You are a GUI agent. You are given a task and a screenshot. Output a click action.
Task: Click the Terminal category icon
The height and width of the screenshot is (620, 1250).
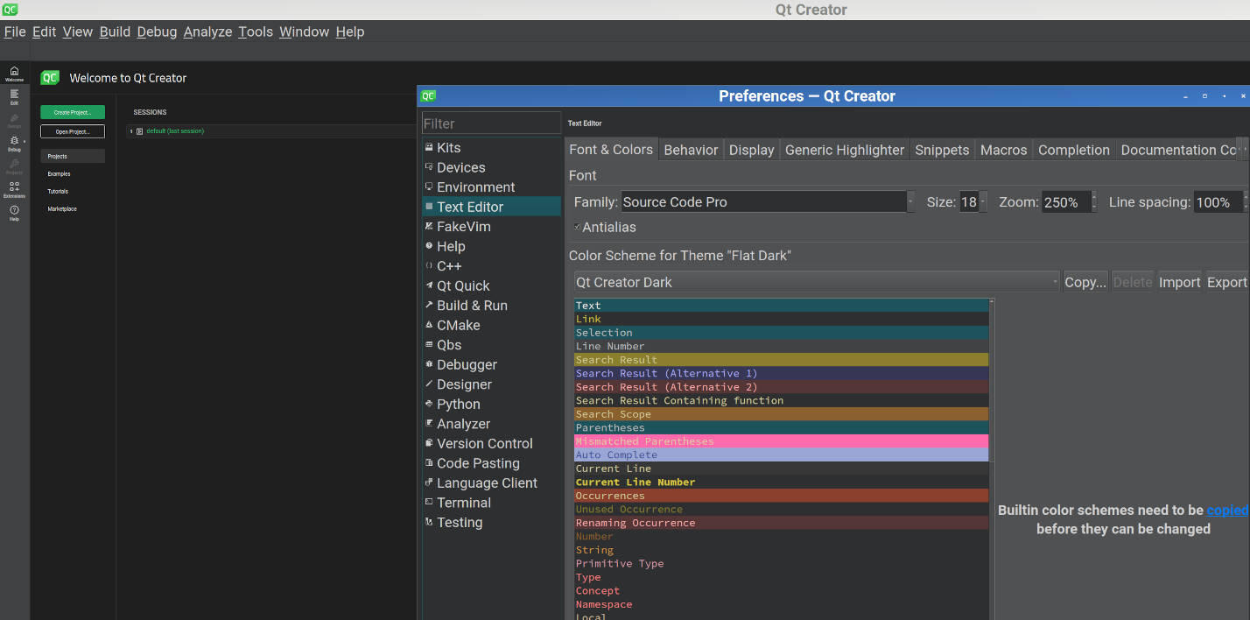click(429, 502)
